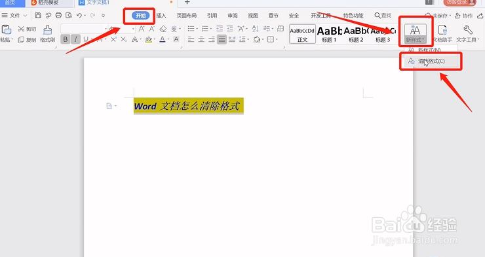Viewport: 485px width, 257px height.
Task: Apply the 标题 1 heading style
Action: [329, 34]
